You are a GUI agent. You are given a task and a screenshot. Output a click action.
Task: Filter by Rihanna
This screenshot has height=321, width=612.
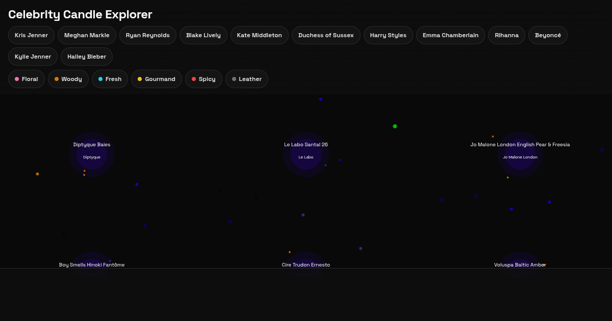coord(506,35)
